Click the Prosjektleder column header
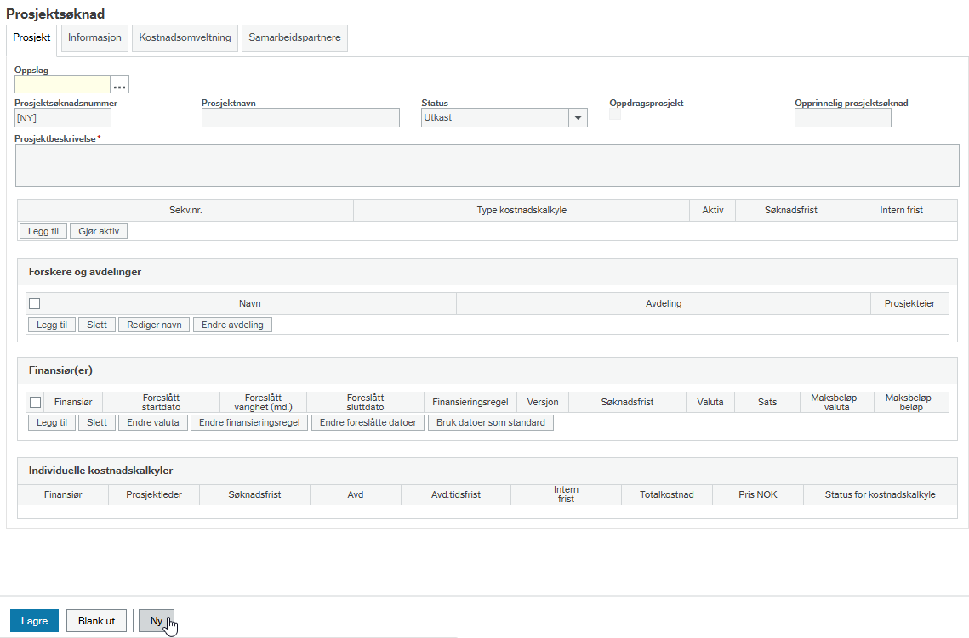 [154, 494]
